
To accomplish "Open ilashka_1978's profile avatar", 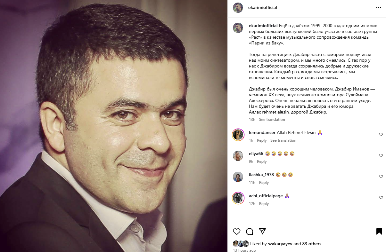I will [238, 177].
